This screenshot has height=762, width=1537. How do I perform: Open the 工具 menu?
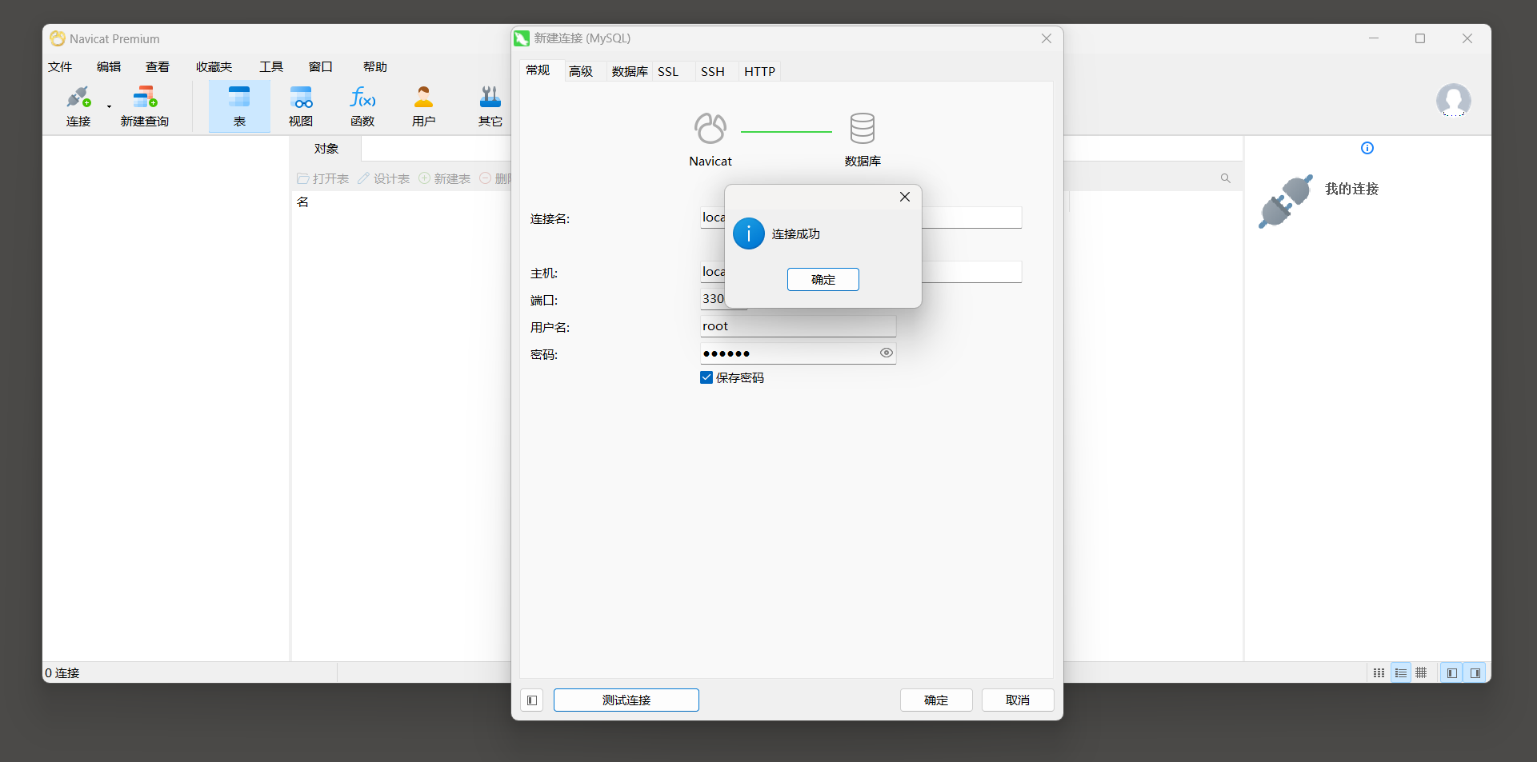[271, 67]
